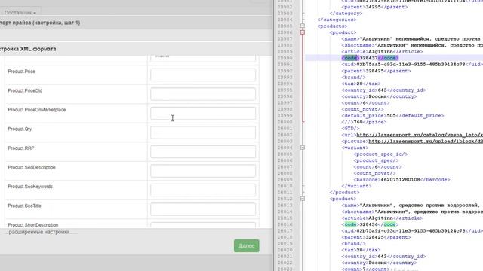This screenshot has width=483, height=271.
Task: Click the Далее button
Action: point(247,246)
